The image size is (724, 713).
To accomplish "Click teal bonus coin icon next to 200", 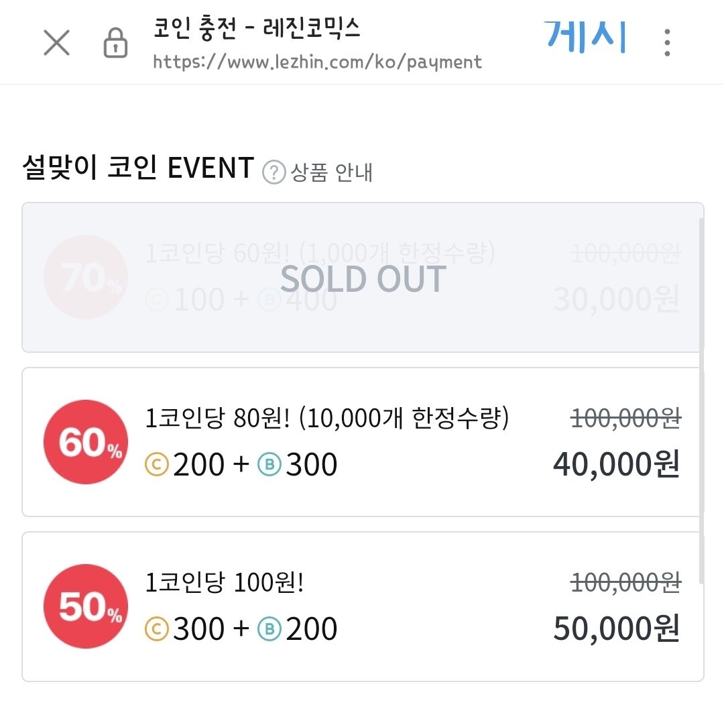I will [269, 629].
